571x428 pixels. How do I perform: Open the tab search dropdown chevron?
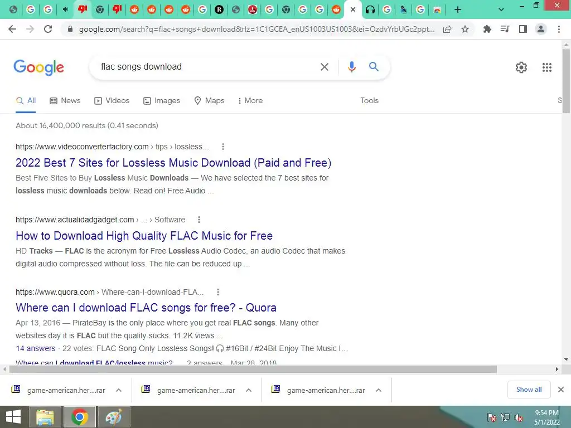pyautogui.click(x=501, y=10)
